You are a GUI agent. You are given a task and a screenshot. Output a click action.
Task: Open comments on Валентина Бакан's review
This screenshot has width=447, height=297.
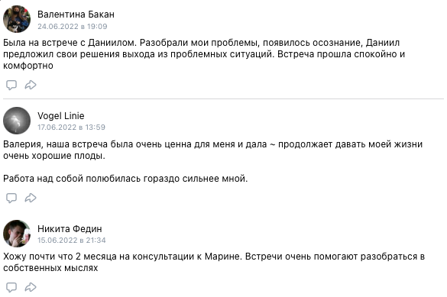tap(11, 85)
